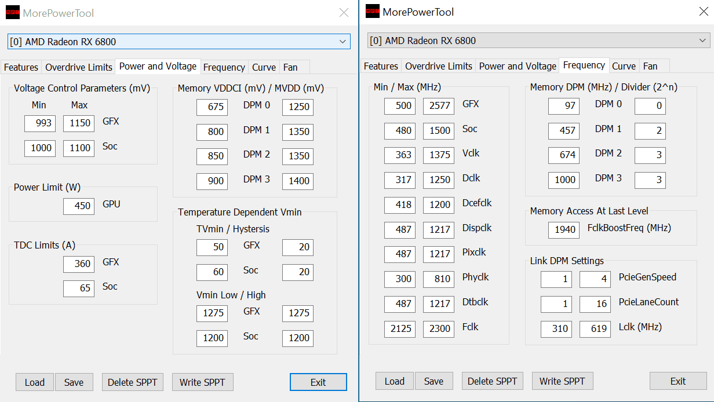
Task: Click Memory DPM 1 divider field 2
Action: pyautogui.click(x=650, y=131)
